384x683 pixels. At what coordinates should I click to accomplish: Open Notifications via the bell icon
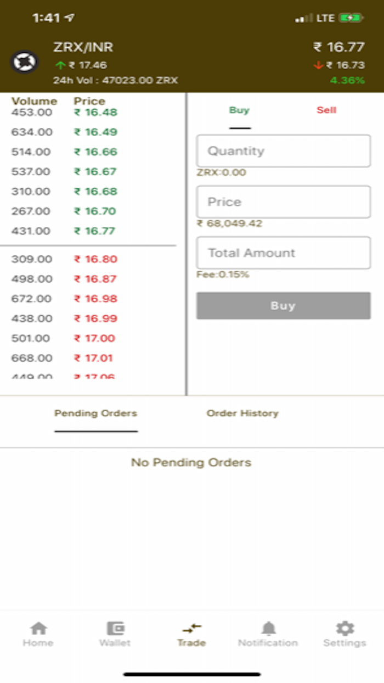268,632
